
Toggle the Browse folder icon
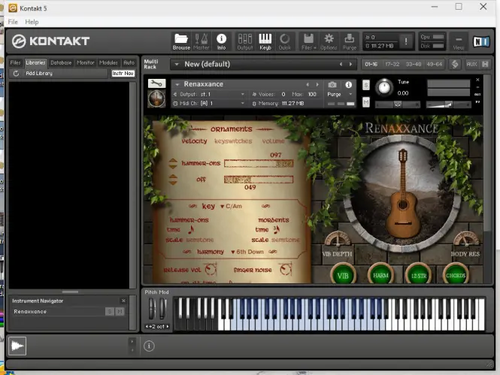tap(181, 41)
